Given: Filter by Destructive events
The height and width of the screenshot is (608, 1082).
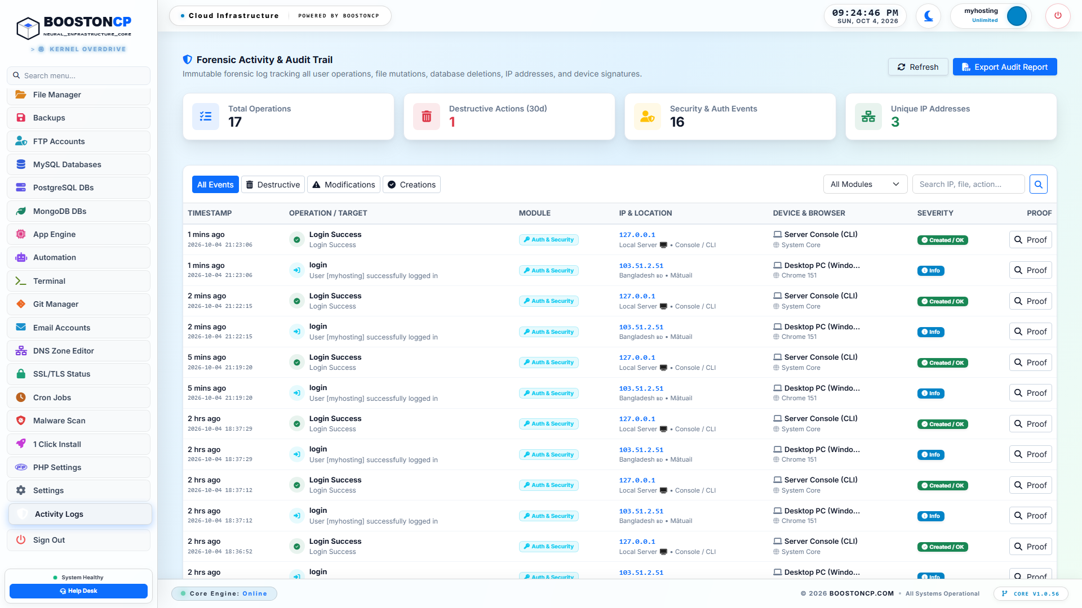Looking at the screenshot, I should tap(273, 185).
